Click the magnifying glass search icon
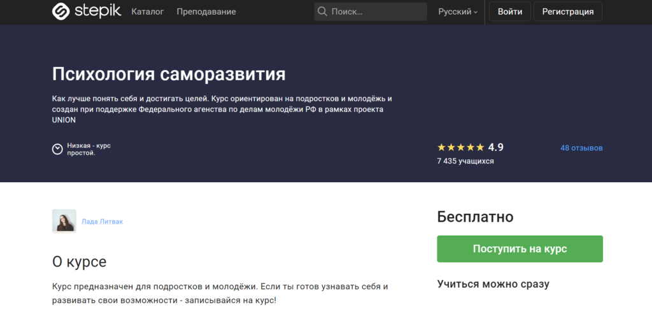The width and height of the screenshot is (652, 319). click(x=322, y=11)
